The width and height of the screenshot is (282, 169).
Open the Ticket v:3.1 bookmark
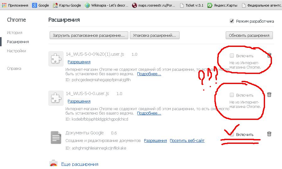click(x=192, y=5)
